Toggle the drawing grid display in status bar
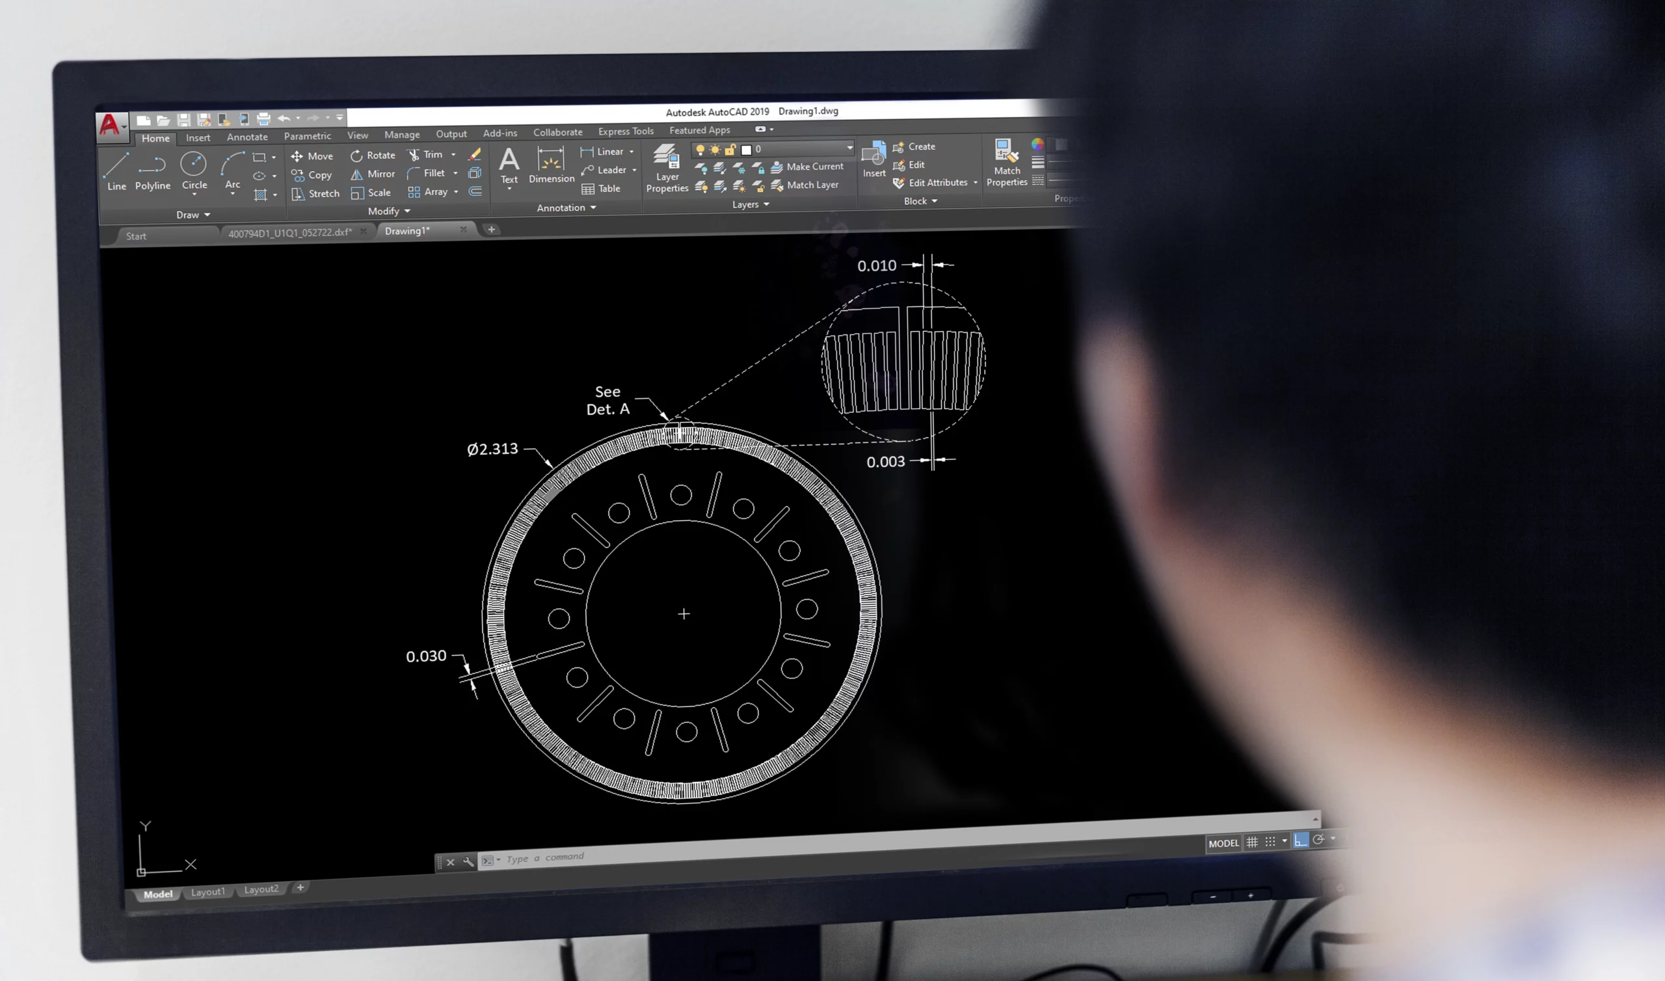 (1252, 842)
